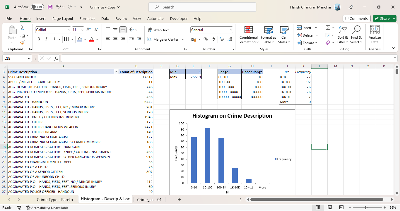This screenshot has height=211, width=400.
Task: Expand the Merge & Center dropdown arrow
Action: click(x=183, y=39)
